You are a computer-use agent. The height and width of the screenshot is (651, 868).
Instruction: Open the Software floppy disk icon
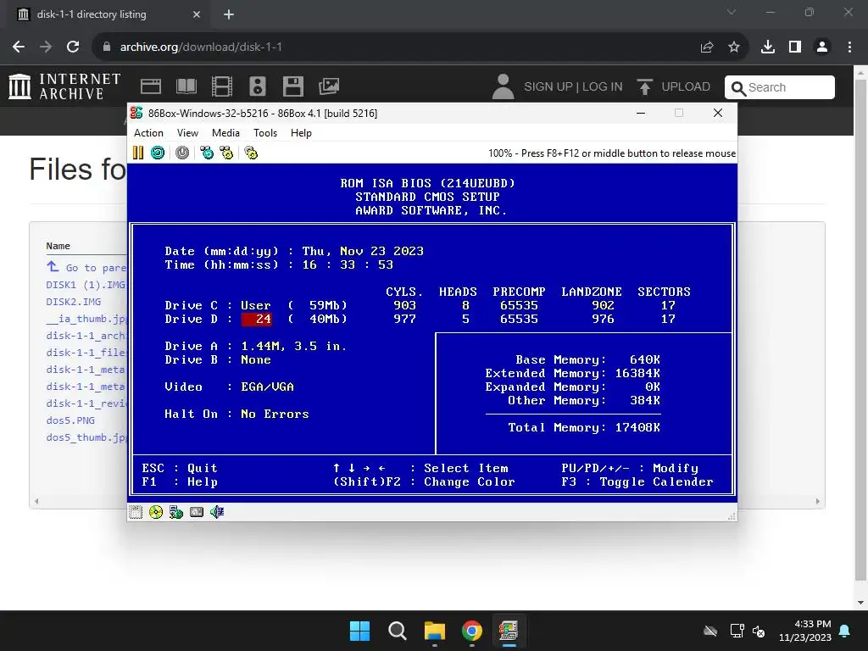[292, 86]
